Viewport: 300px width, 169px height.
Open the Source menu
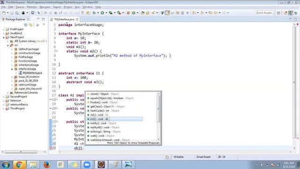point(20,7)
